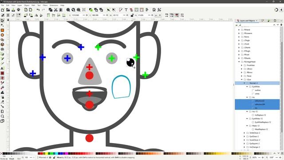
Task: Duplicate the selected objects
Action: click(x=91, y=10)
